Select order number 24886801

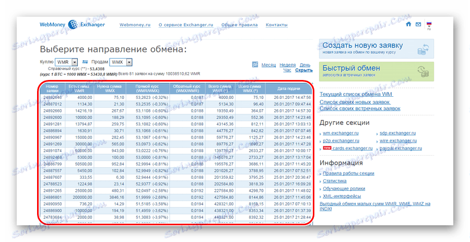pyautogui.click(x=52, y=198)
